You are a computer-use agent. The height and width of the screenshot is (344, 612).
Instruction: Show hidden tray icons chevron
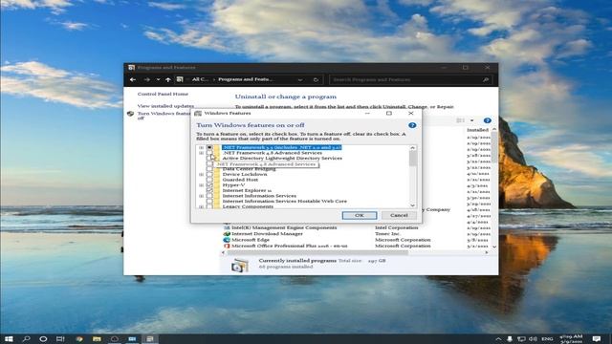point(498,339)
